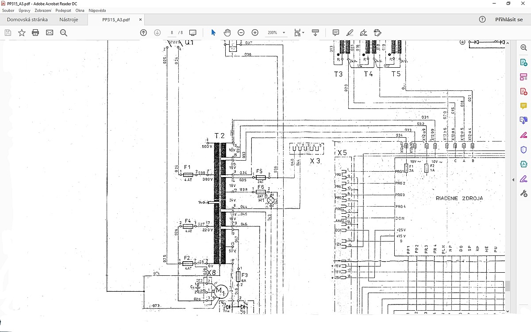The image size is (531, 332).
Task: Open the Protect shield tool in the sidebar
Action: [523, 150]
